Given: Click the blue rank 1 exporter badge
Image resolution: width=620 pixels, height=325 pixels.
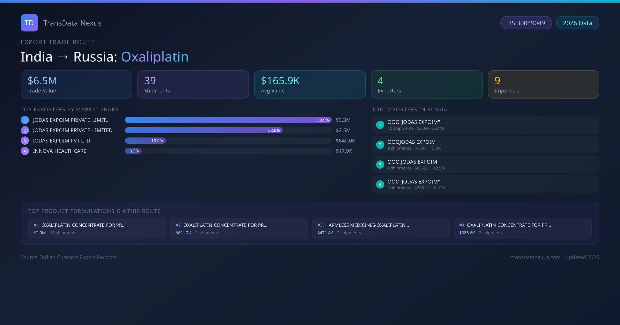Looking at the screenshot, I should [x=25, y=120].
